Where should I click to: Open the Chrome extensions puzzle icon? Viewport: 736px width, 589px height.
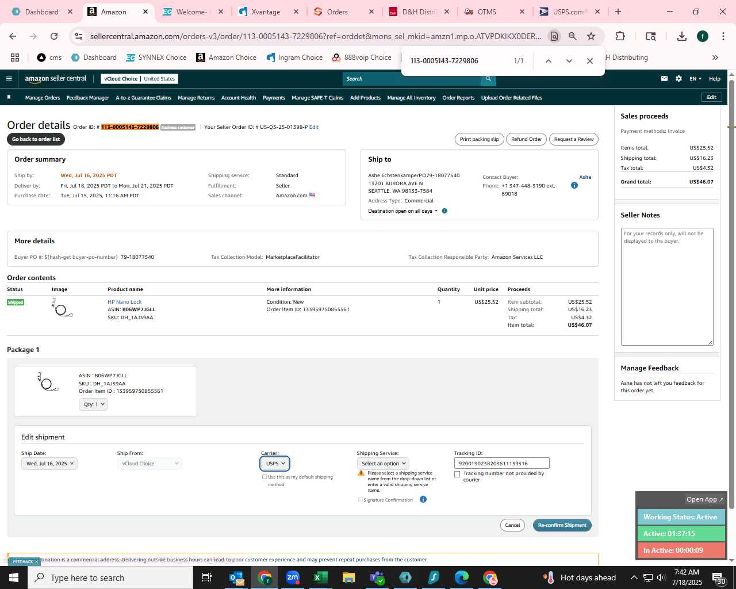[620, 36]
